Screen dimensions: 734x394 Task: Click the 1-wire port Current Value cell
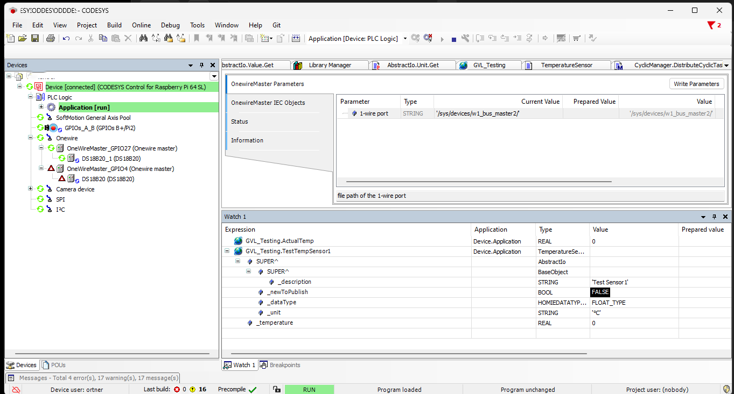pyautogui.click(x=498, y=113)
